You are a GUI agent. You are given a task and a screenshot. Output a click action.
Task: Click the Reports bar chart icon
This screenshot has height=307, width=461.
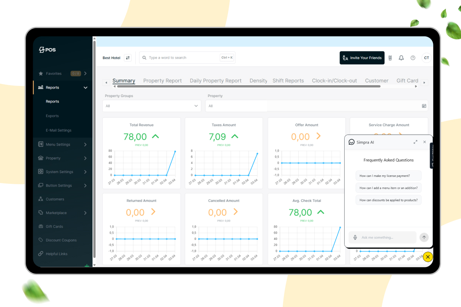click(x=41, y=87)
